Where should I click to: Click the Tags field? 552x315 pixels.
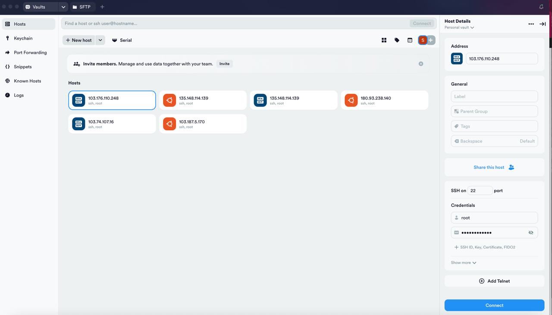494,126
